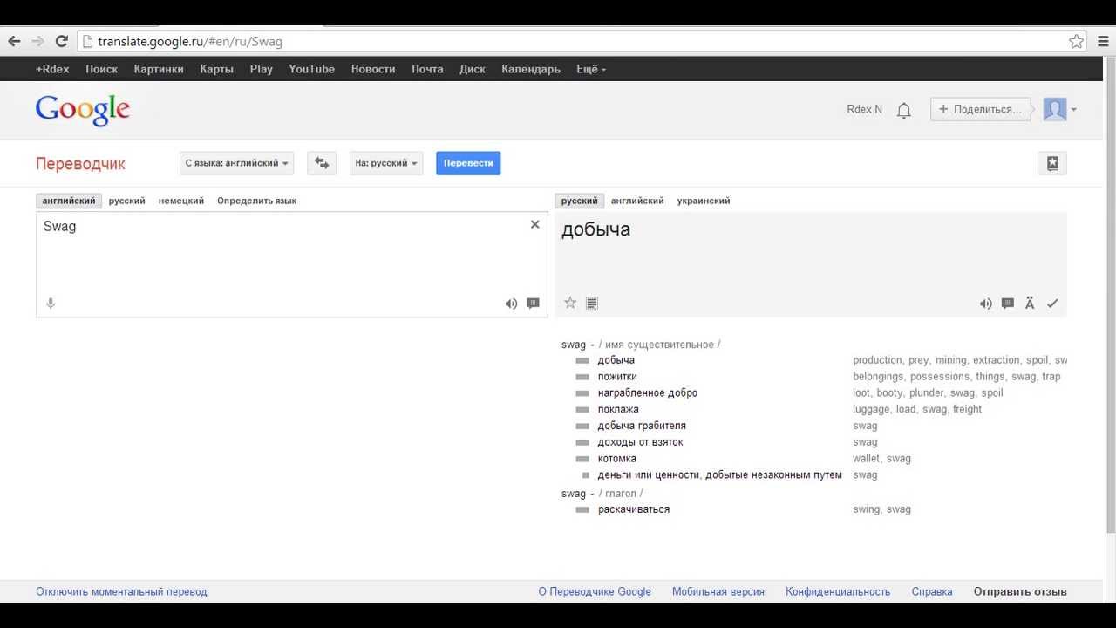Expand target language dropdown русский
Screen dimensions: 1116x628
(386, 163)
